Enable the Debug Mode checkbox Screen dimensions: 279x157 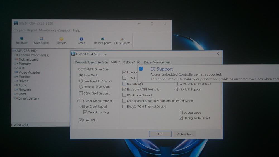click(181, 113)
